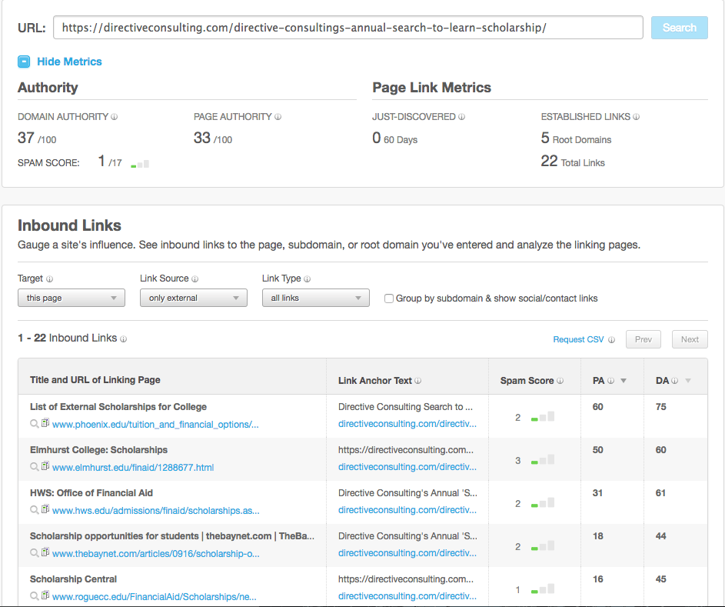Click Request CSV link
The width and height of the screenshot is (725, 607).
(x=578, y=339)
